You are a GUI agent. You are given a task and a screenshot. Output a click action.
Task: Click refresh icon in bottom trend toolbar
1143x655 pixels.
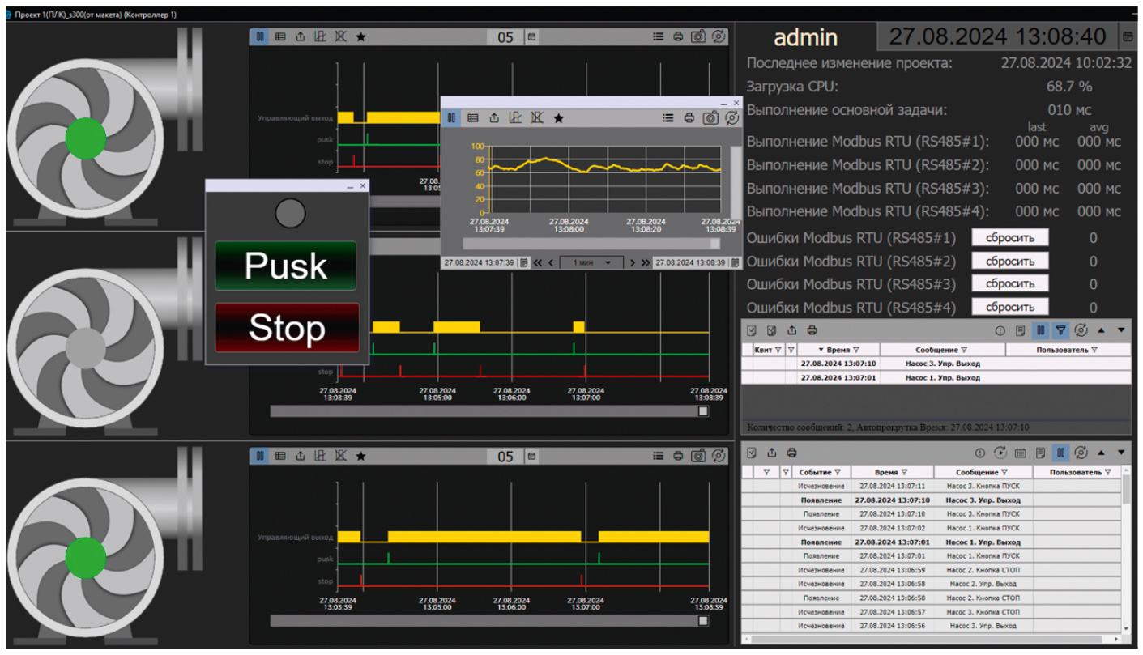point(719,456)
